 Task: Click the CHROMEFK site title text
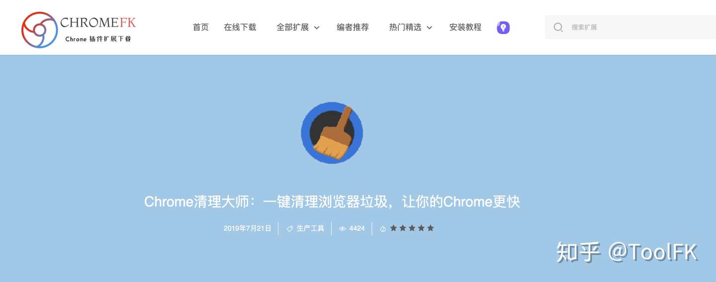(x=98, y=22)
